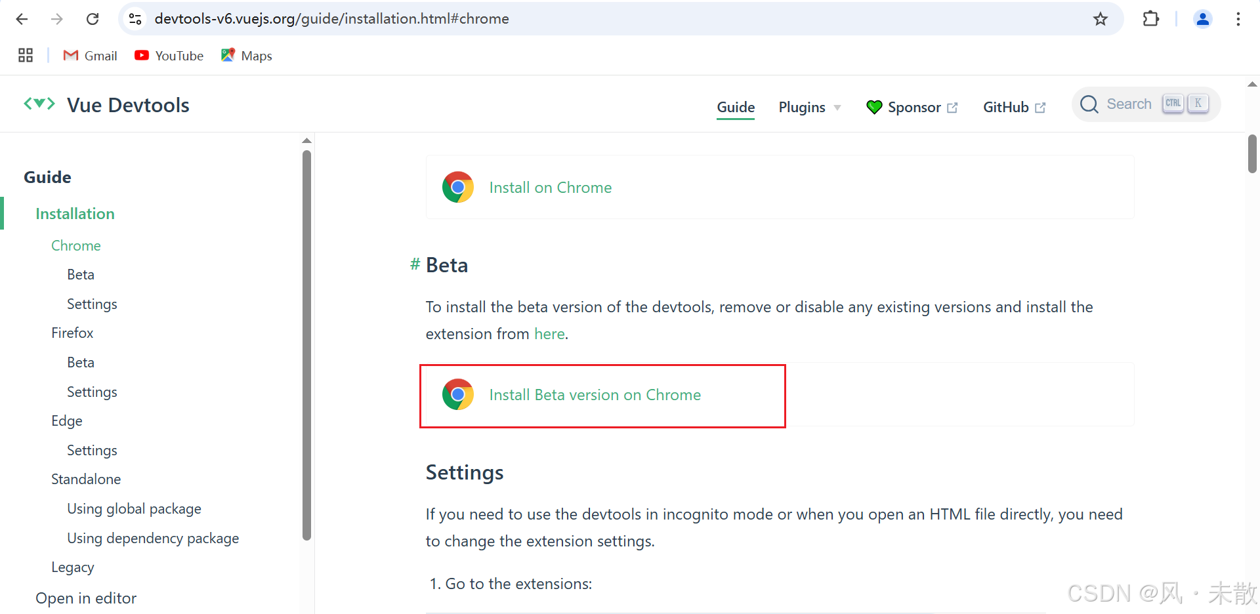This screenshot has height=614, width=1260.
Task: Open the Maps bookmark
Action: tap(247, 55)
